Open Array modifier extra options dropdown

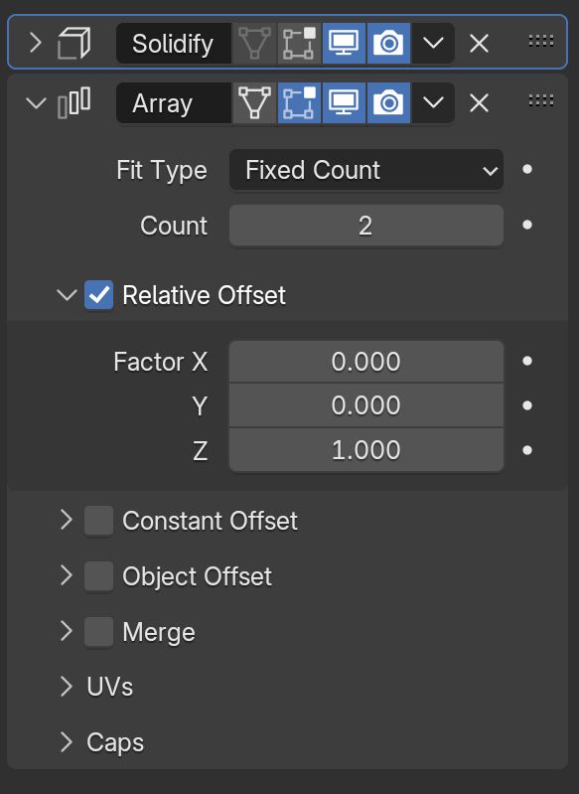[x=433, y=102]
